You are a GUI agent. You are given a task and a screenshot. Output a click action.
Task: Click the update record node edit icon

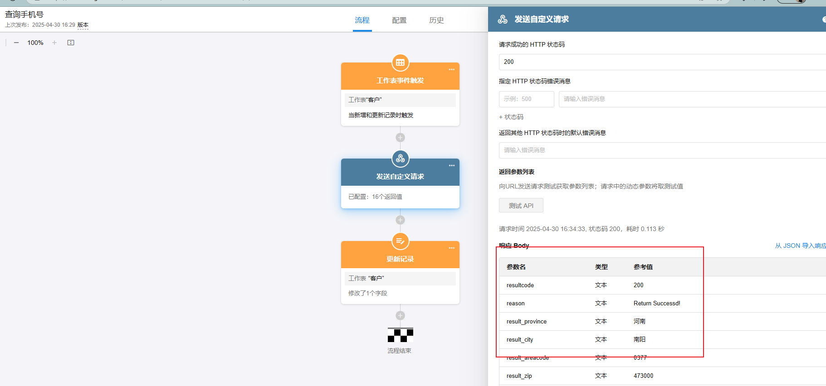(400, 241)
